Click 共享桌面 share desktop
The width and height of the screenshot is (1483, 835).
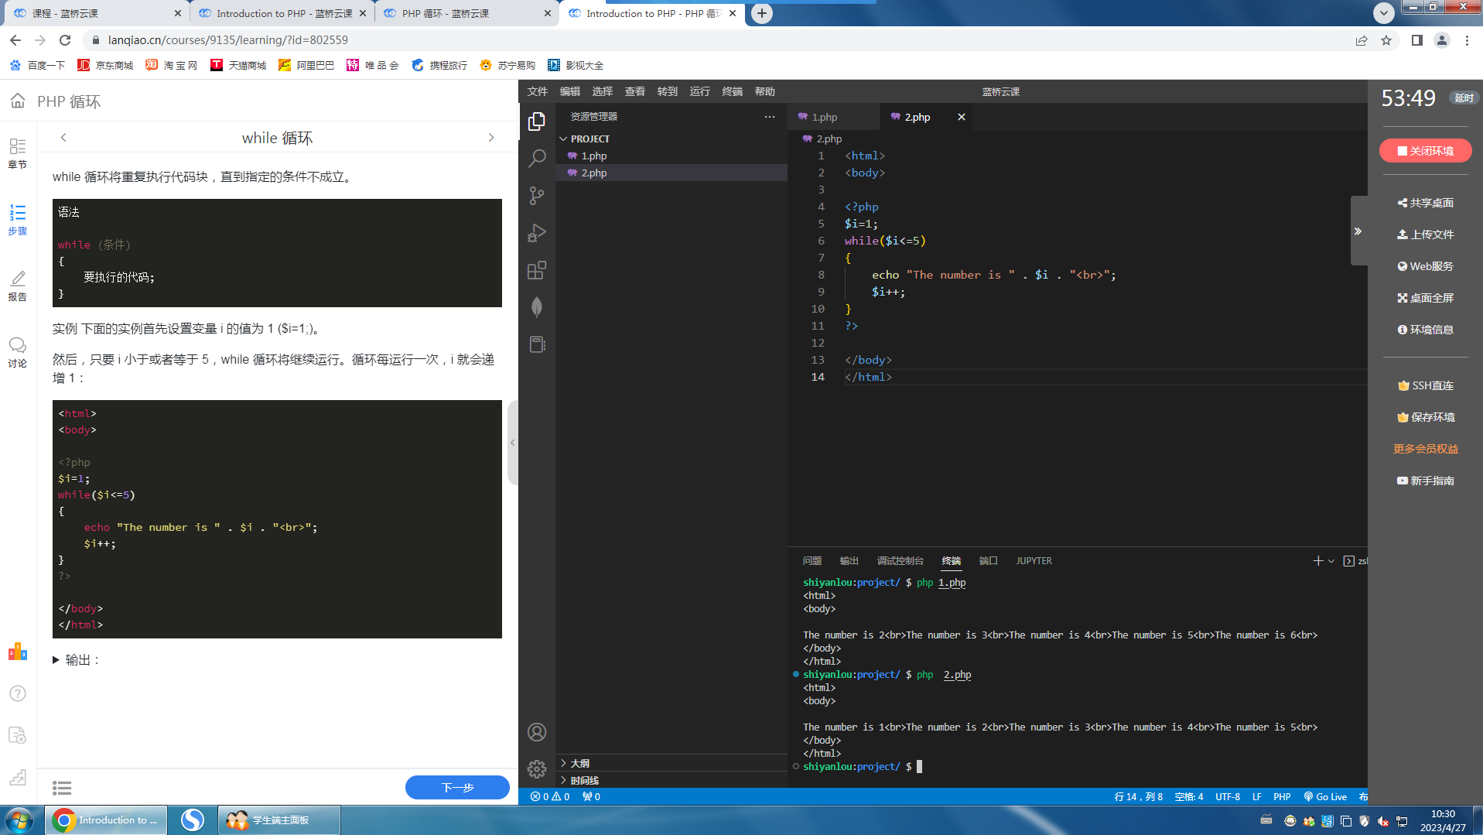point(1425,203)
